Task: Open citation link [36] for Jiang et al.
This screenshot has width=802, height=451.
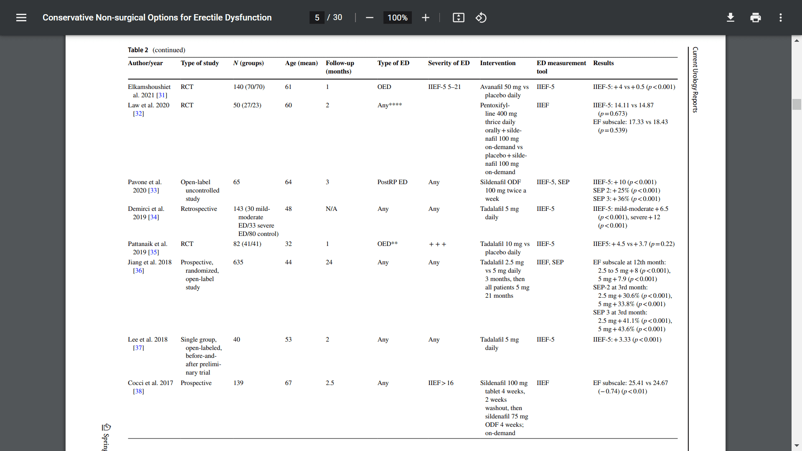Action: click(x=138, y=271)
